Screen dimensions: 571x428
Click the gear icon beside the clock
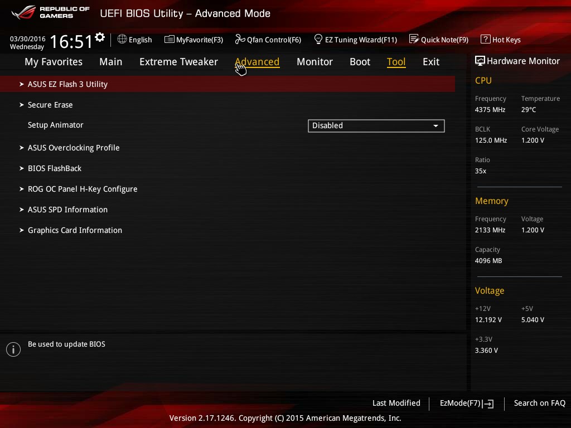pos(100,37)
